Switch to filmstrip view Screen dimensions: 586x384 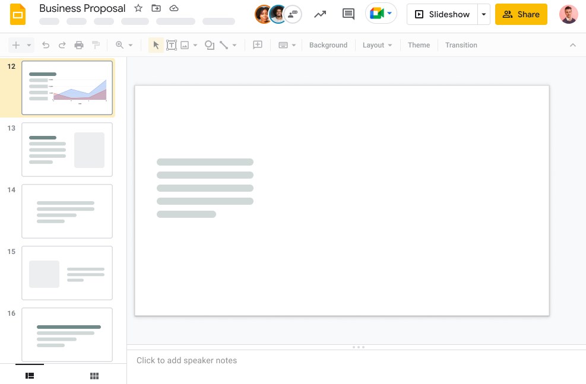pyautogui.click(x=30, y=376)
